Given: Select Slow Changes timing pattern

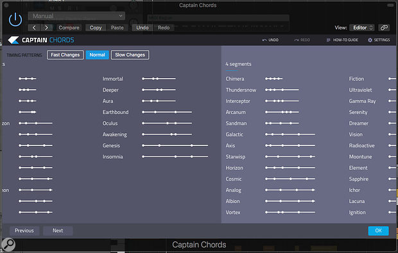Looking at the screenshot, I should click(x=130, y=54).
